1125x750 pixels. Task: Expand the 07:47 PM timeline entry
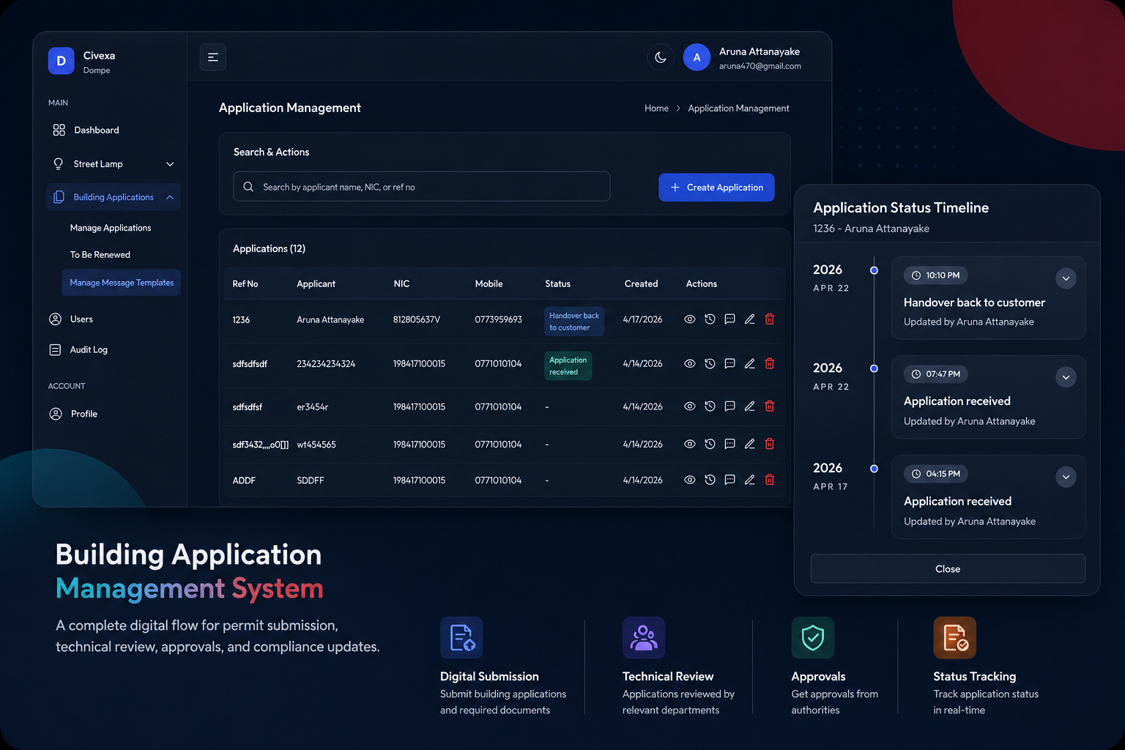click(1066, 377)
